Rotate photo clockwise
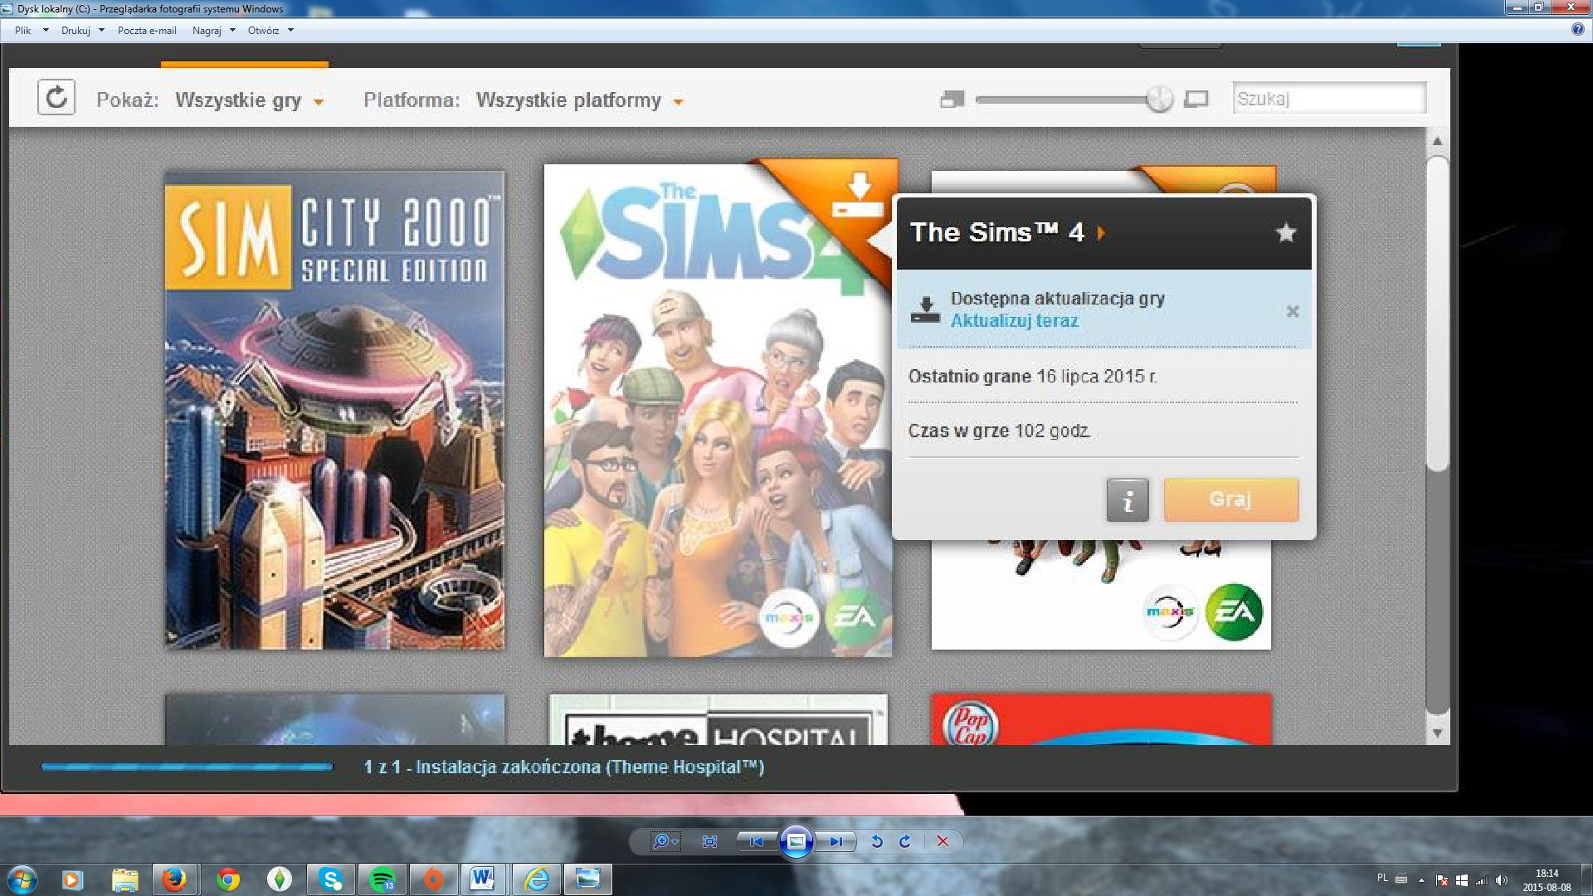 pos(905,841)
